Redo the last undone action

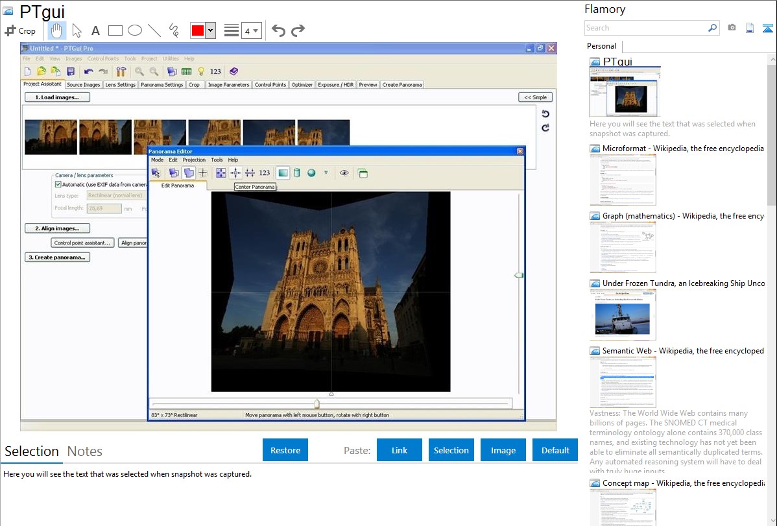[298, 30]
